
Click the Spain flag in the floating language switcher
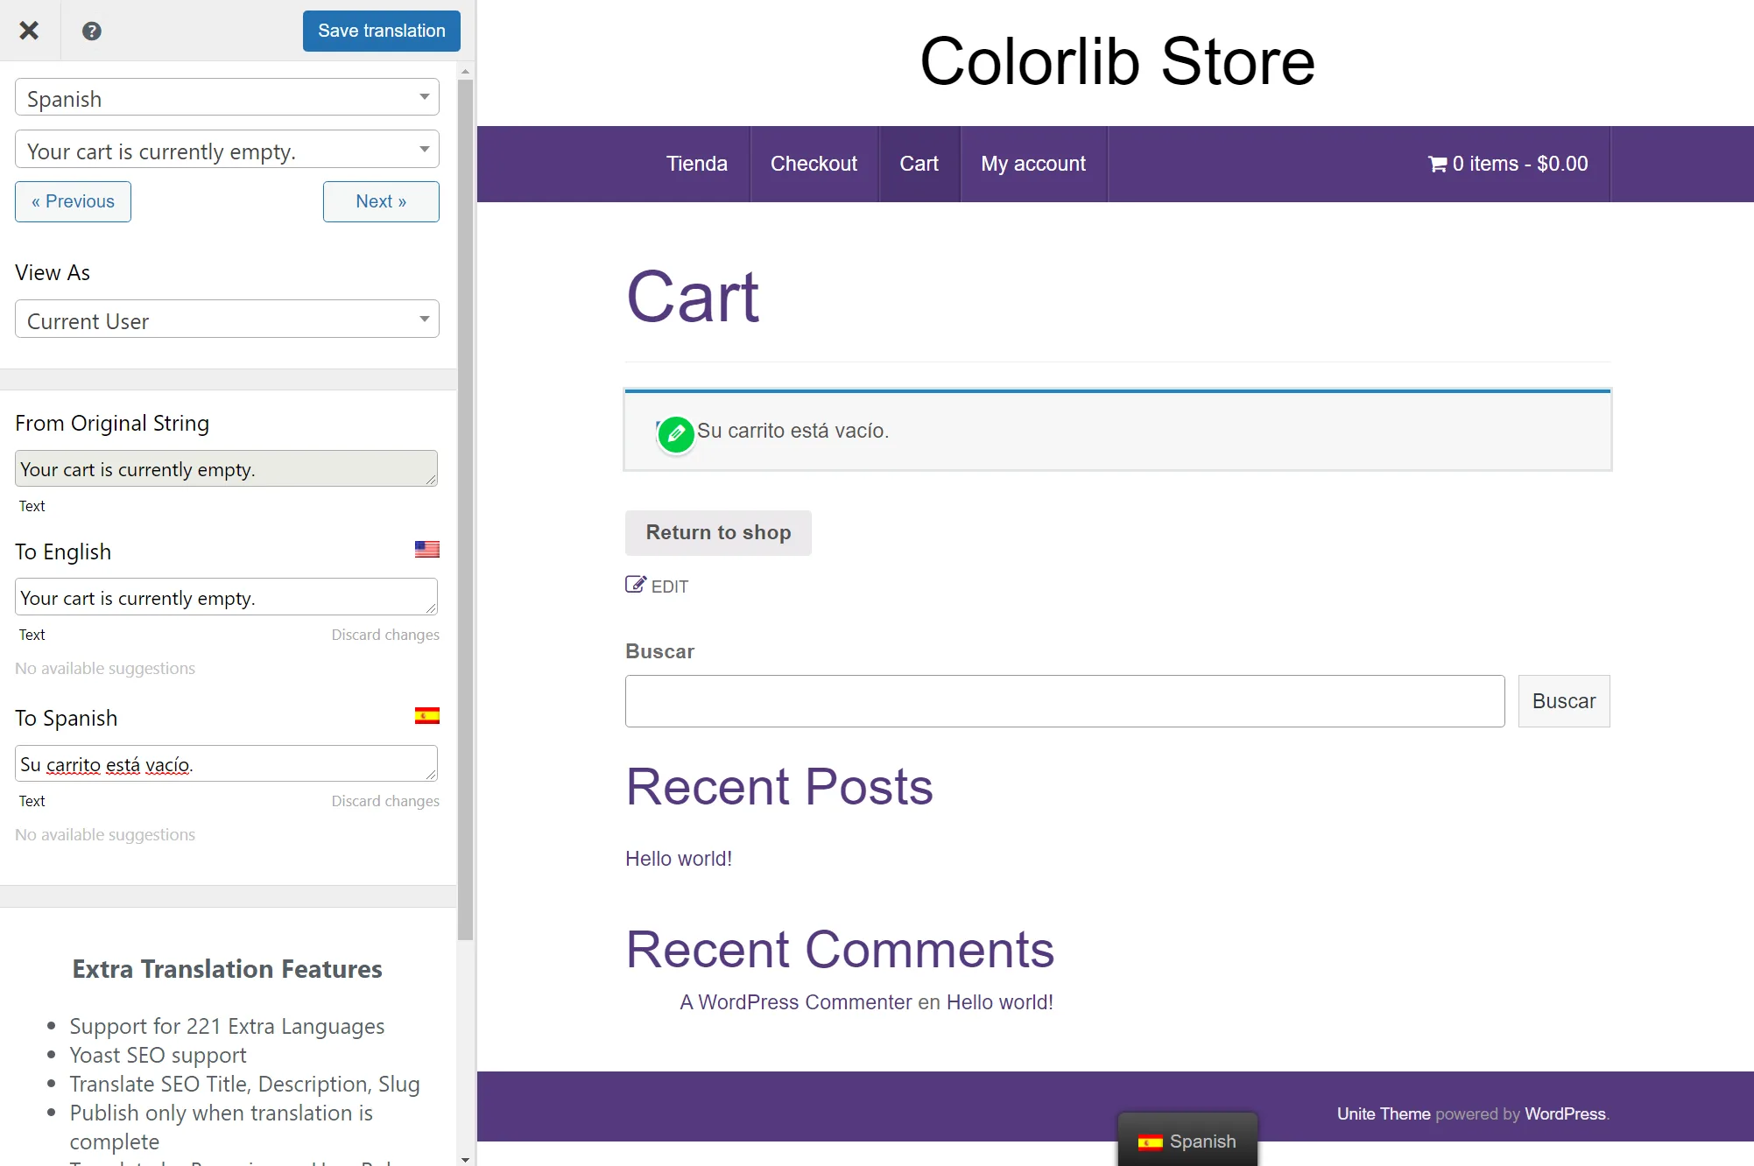(1150, 1141)
